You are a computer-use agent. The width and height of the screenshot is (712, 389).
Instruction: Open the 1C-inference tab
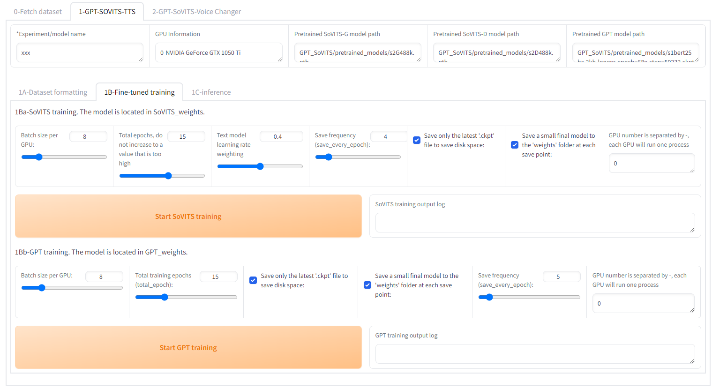[211, 92]
